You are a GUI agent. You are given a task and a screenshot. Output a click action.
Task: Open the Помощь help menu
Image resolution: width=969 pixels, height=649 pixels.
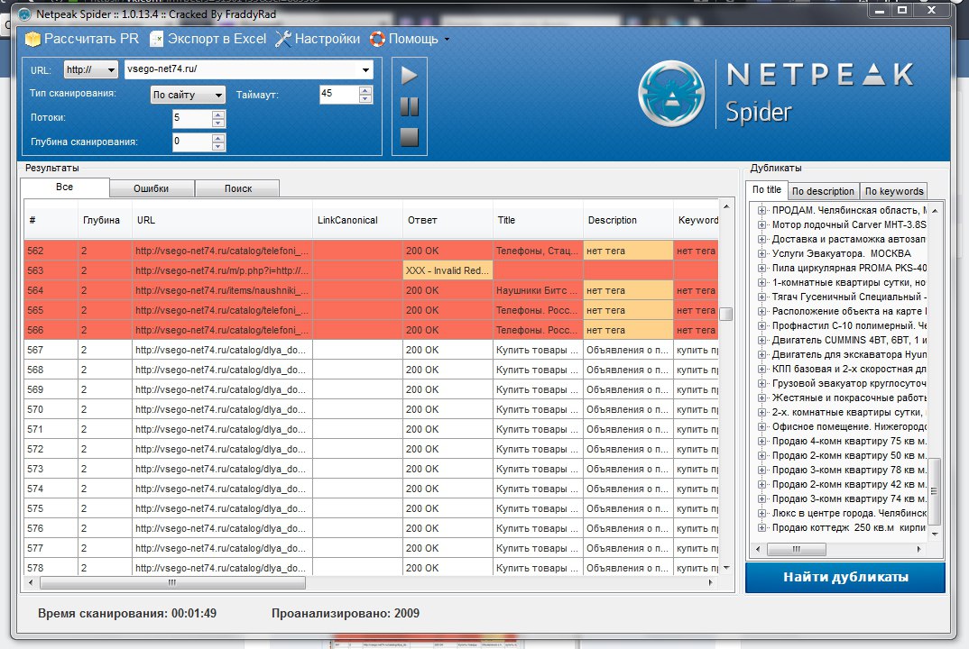tap(410, 39)
